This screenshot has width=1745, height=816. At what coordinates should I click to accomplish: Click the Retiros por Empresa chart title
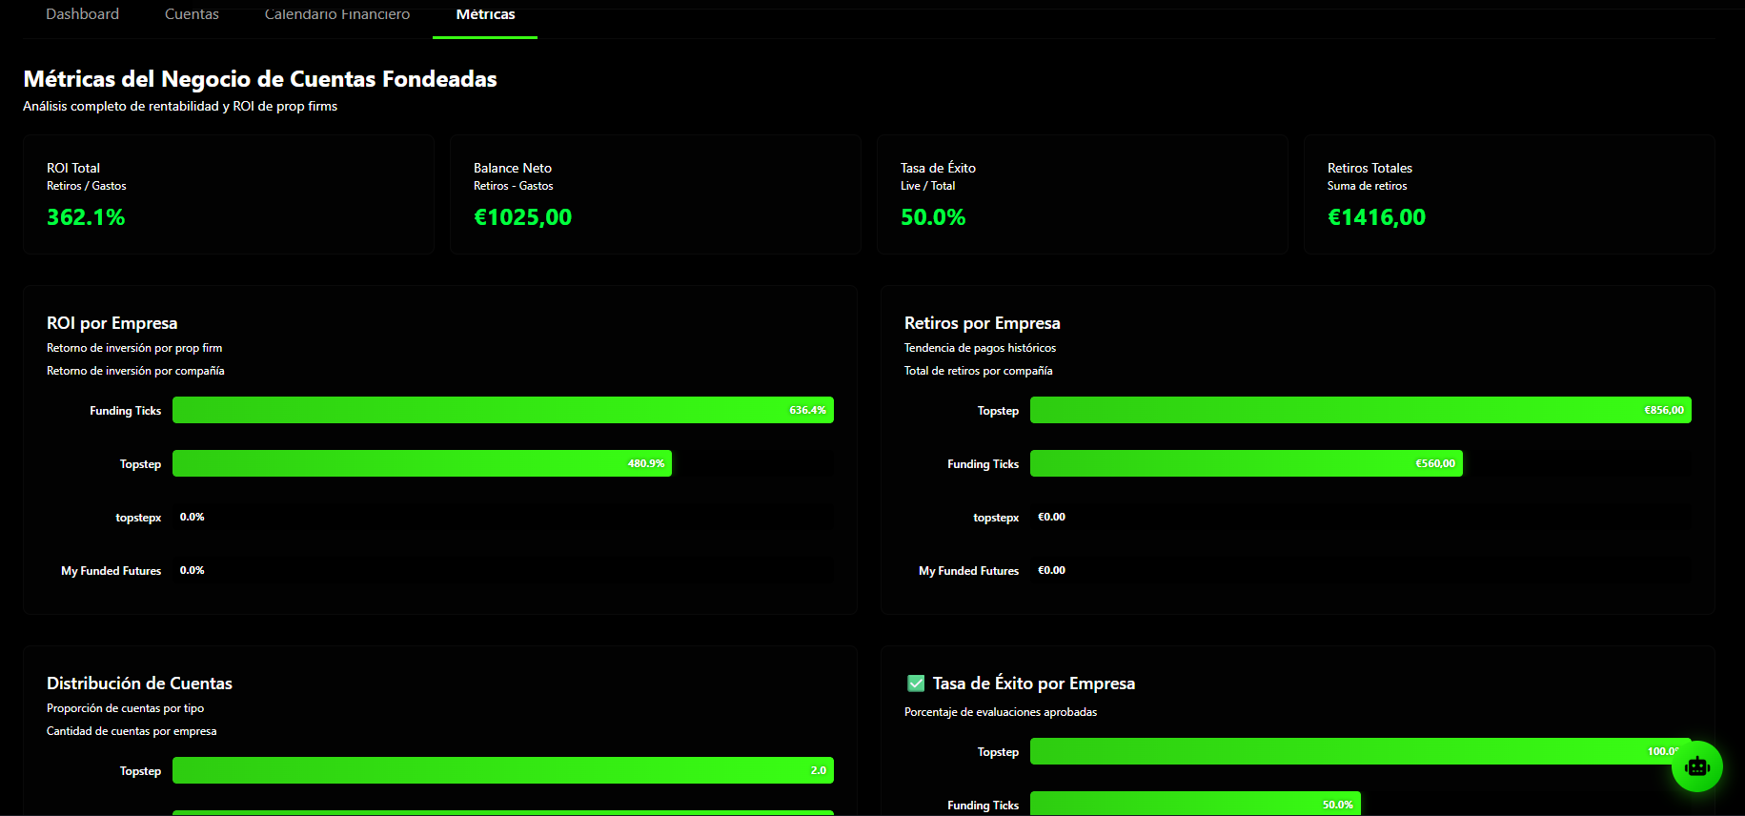(x=982, y=323)
